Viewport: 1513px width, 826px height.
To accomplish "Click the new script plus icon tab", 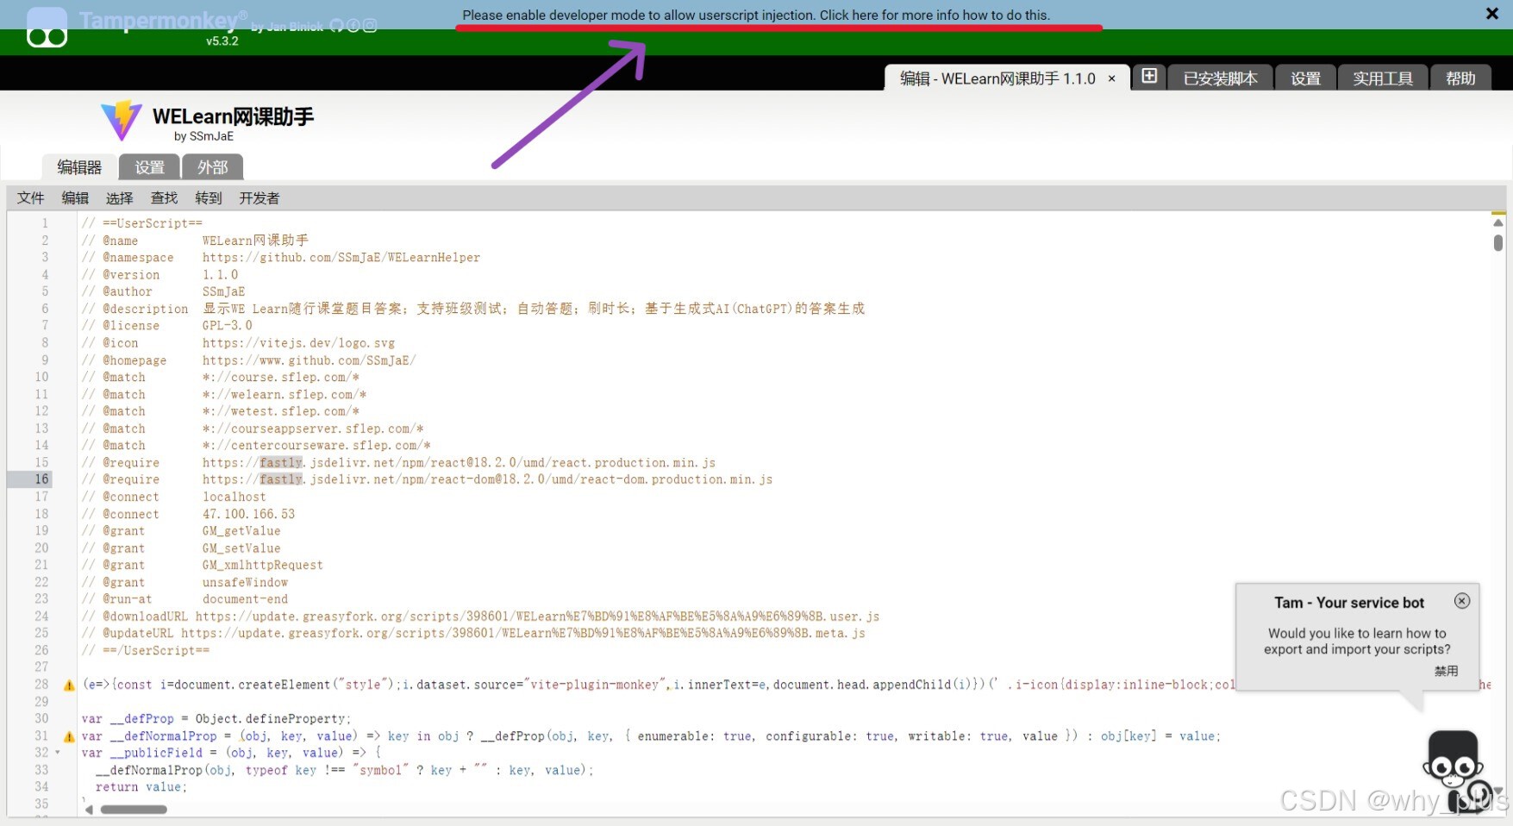I will coord(1149,77).
